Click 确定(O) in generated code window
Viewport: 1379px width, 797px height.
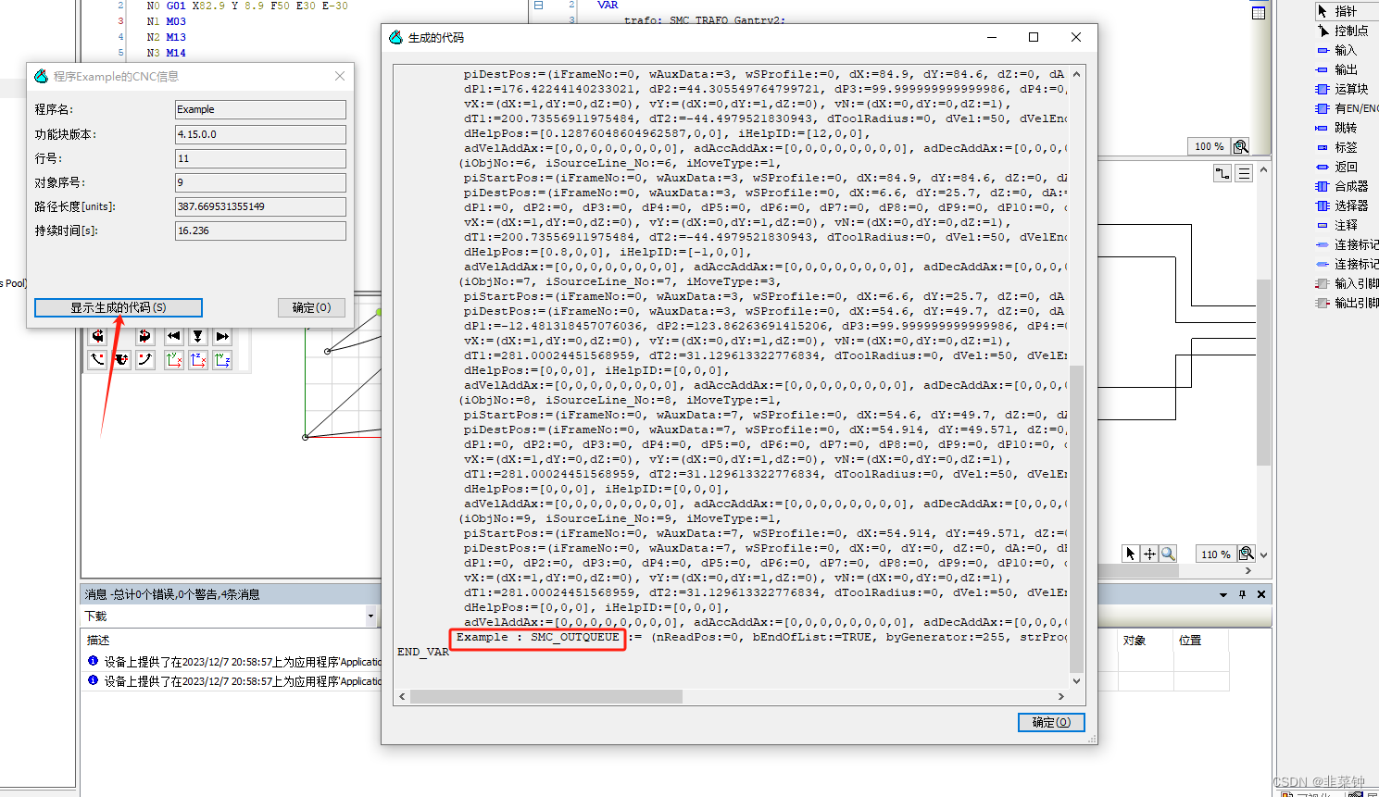(x=1051, y=722)
